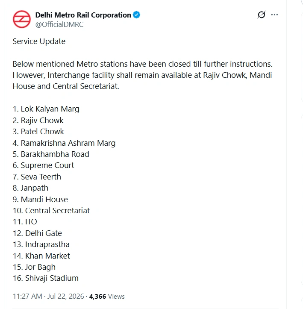Viewport: 303px width, 309px height.
Task: Open the three-dots more options menu
Action: [274, 15]
